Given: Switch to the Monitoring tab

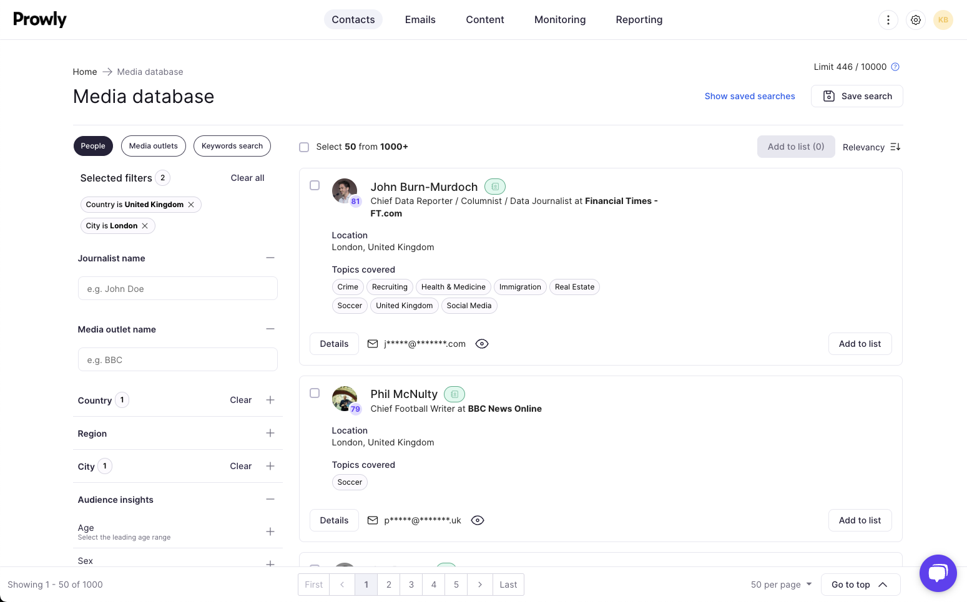Looking at the screenshot, I should coord(559,20).
